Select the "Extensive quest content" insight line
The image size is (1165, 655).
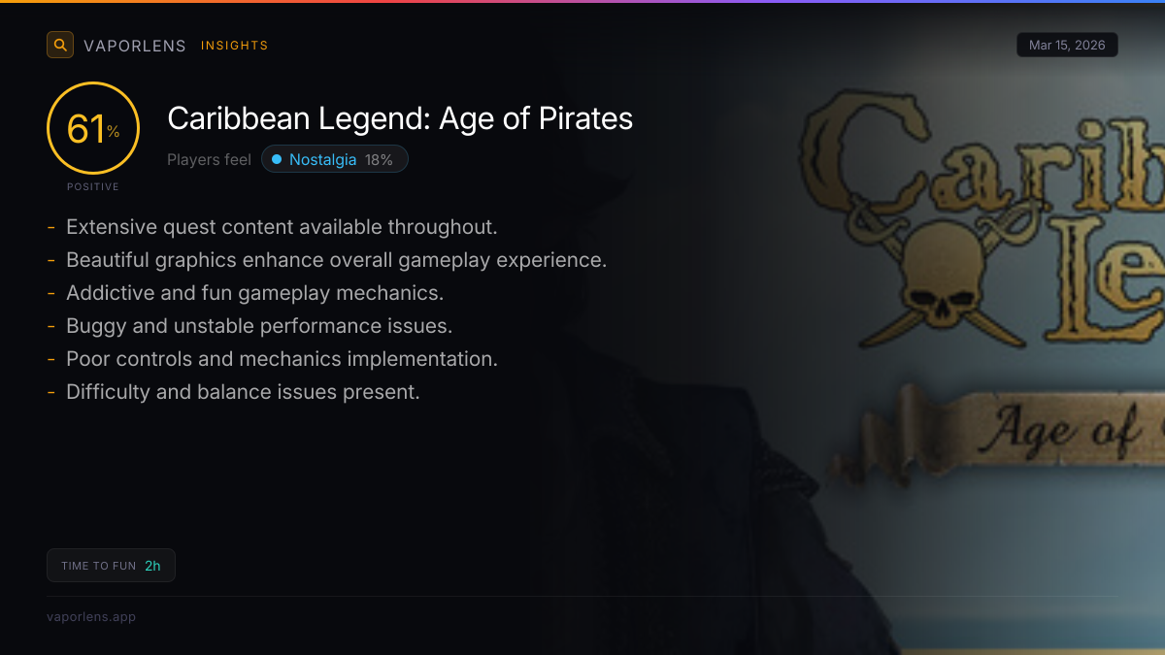(x=282, y=227)
